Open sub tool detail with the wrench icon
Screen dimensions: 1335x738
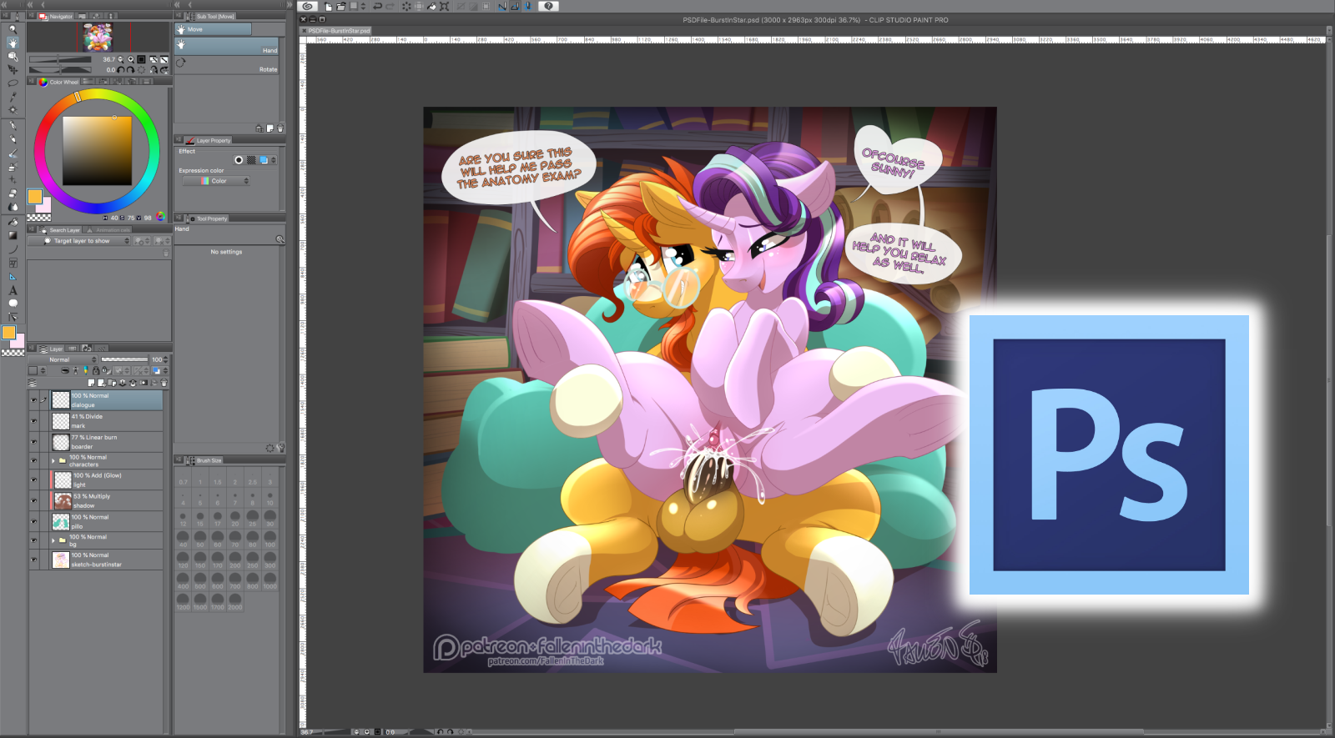pyautogui.click(x=280, y=448)
